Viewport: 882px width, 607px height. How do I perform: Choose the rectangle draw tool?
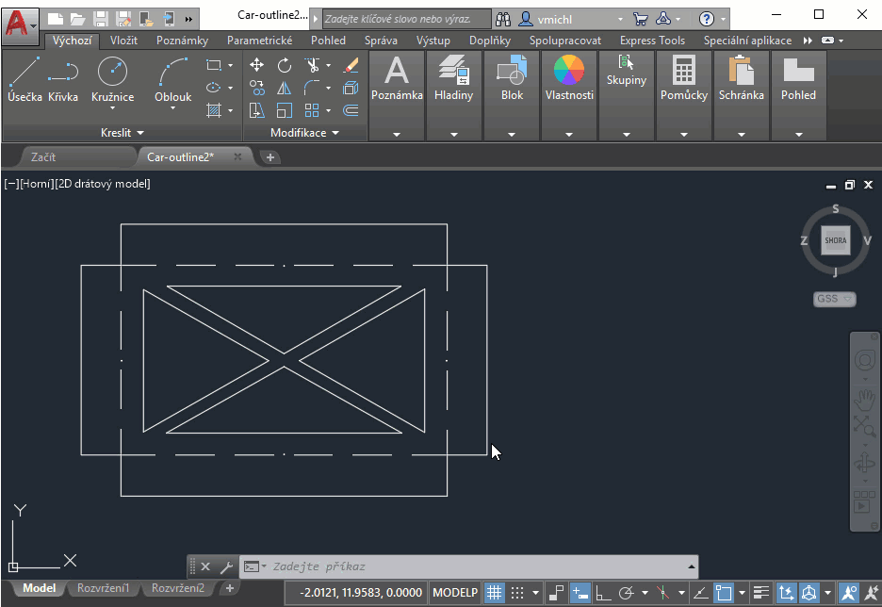[x=214, y=65]
